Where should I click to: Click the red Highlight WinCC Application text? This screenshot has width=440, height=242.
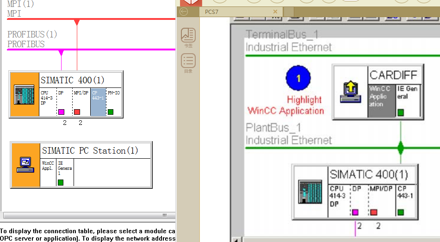[x=285, y=105]
